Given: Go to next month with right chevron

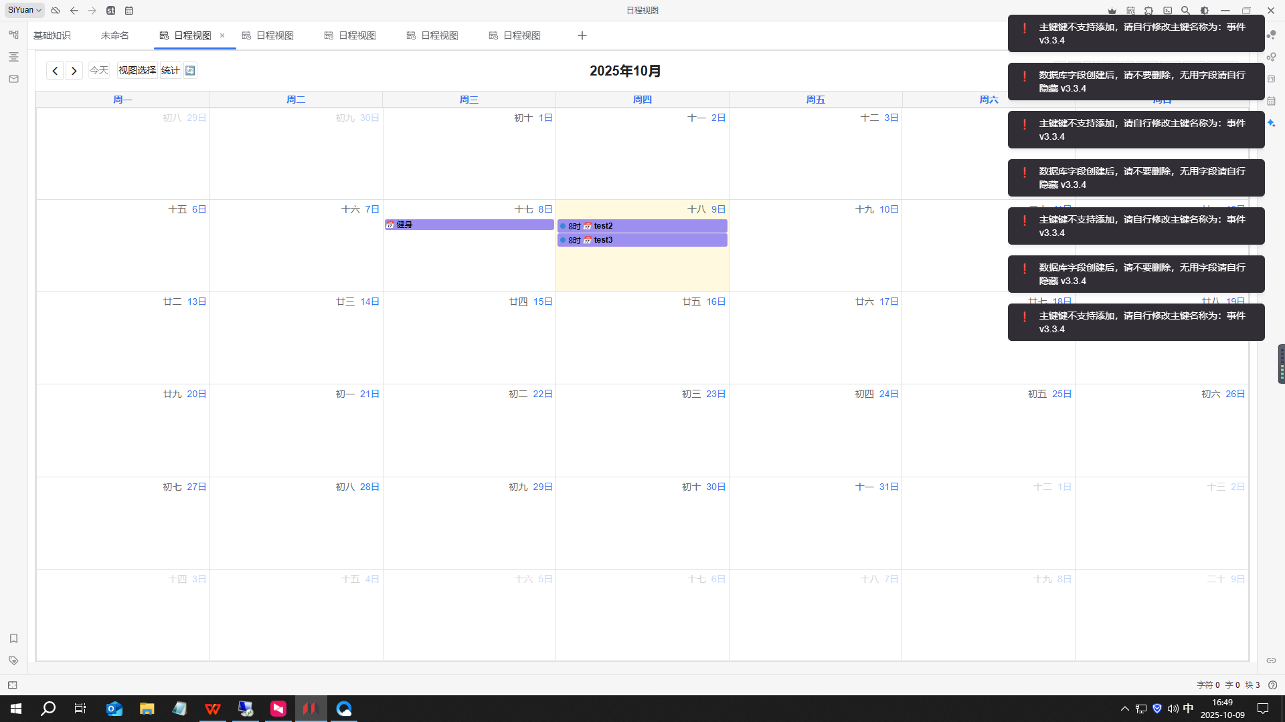Looking at the screenshot, I should tap(74, 70).
